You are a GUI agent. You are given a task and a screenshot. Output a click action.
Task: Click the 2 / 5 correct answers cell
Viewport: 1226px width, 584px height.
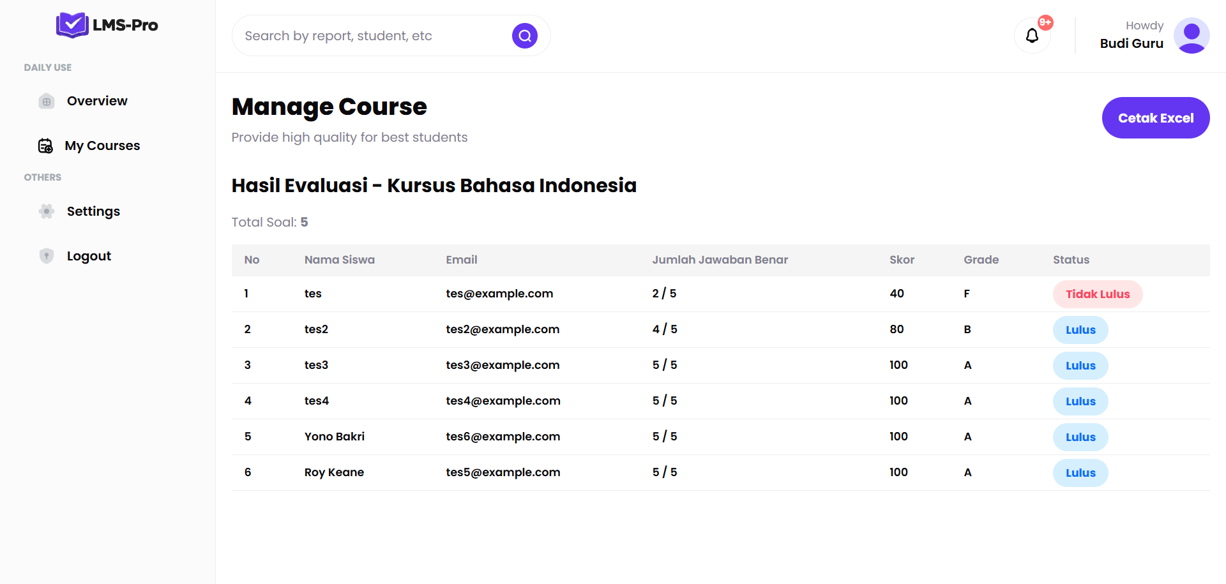[664, 294]
